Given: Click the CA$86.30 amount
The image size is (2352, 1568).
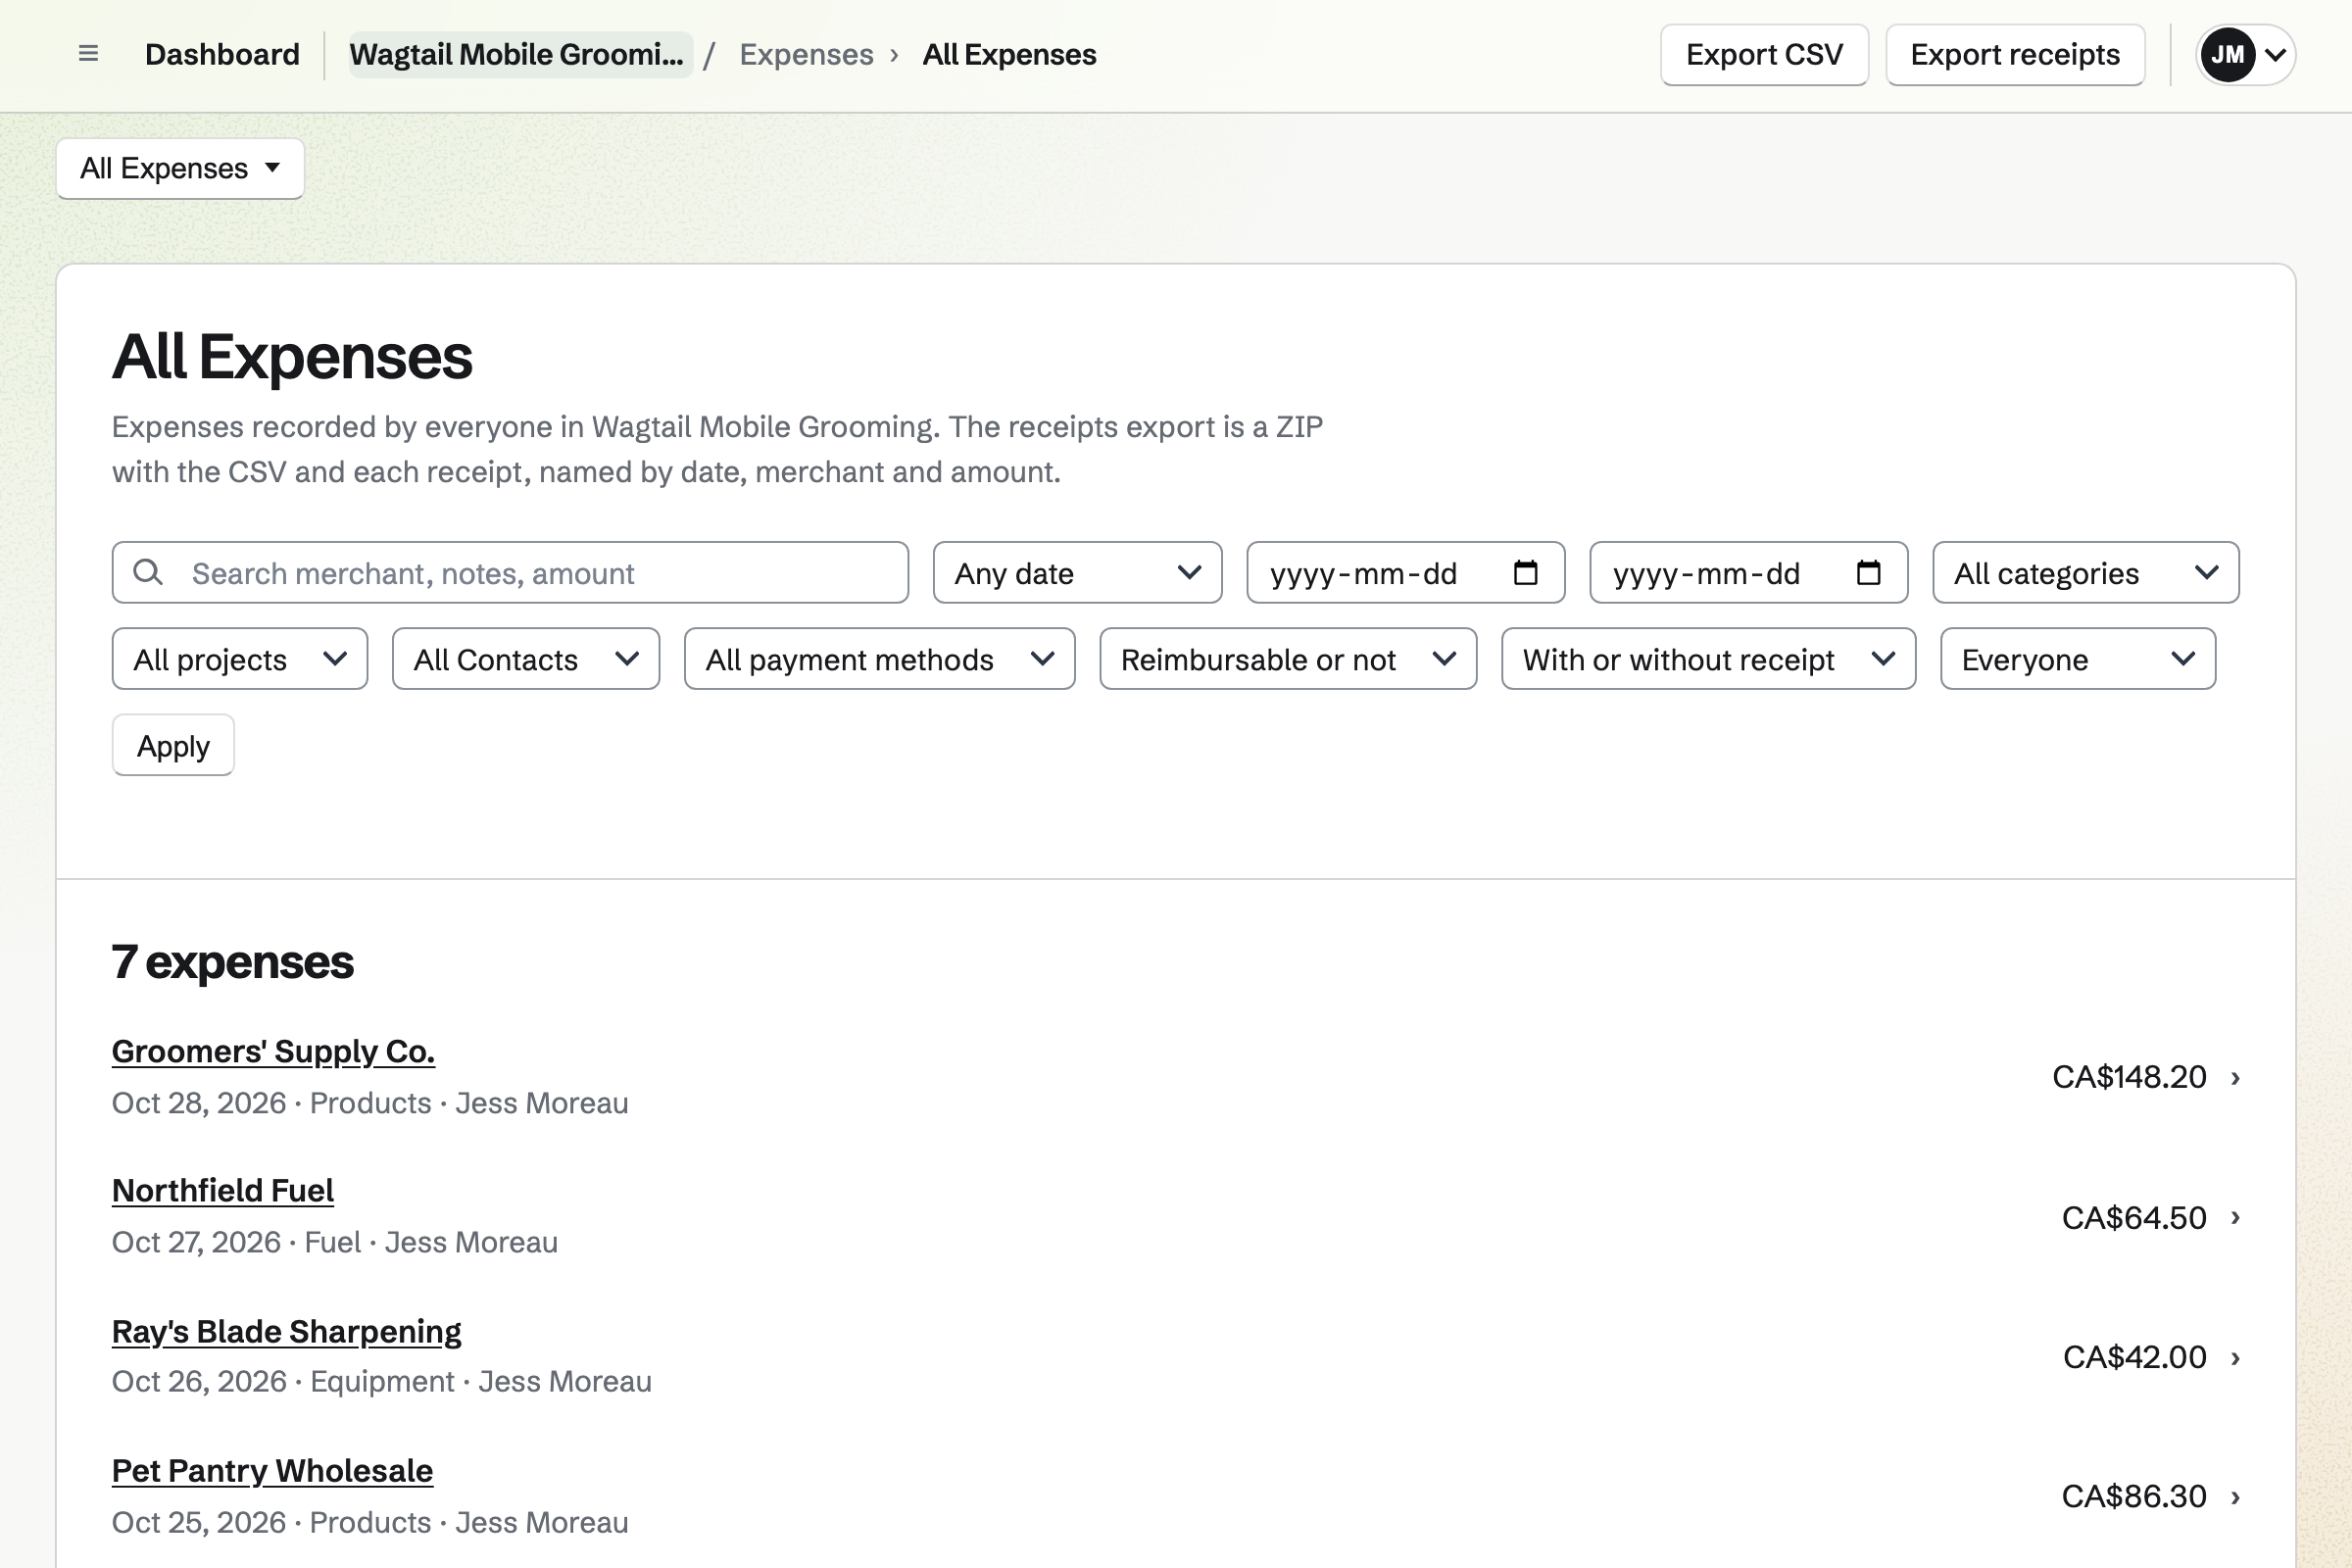Looking at the screenshot, I should coord(2134,1497).
